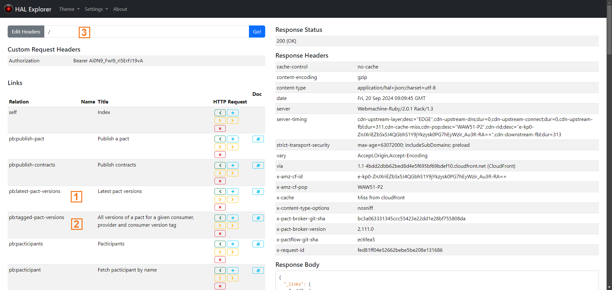The image size is (612, 290).
Task: Click the Edit Headers button
Action: point(25,32)
